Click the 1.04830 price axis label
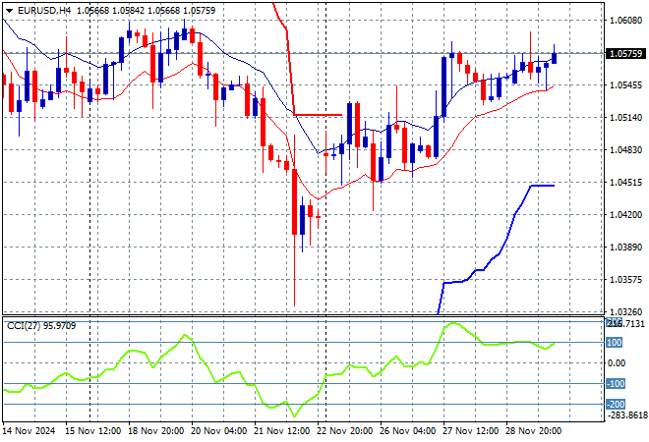Viewport: 649px width, 442px height. [625, 149]
